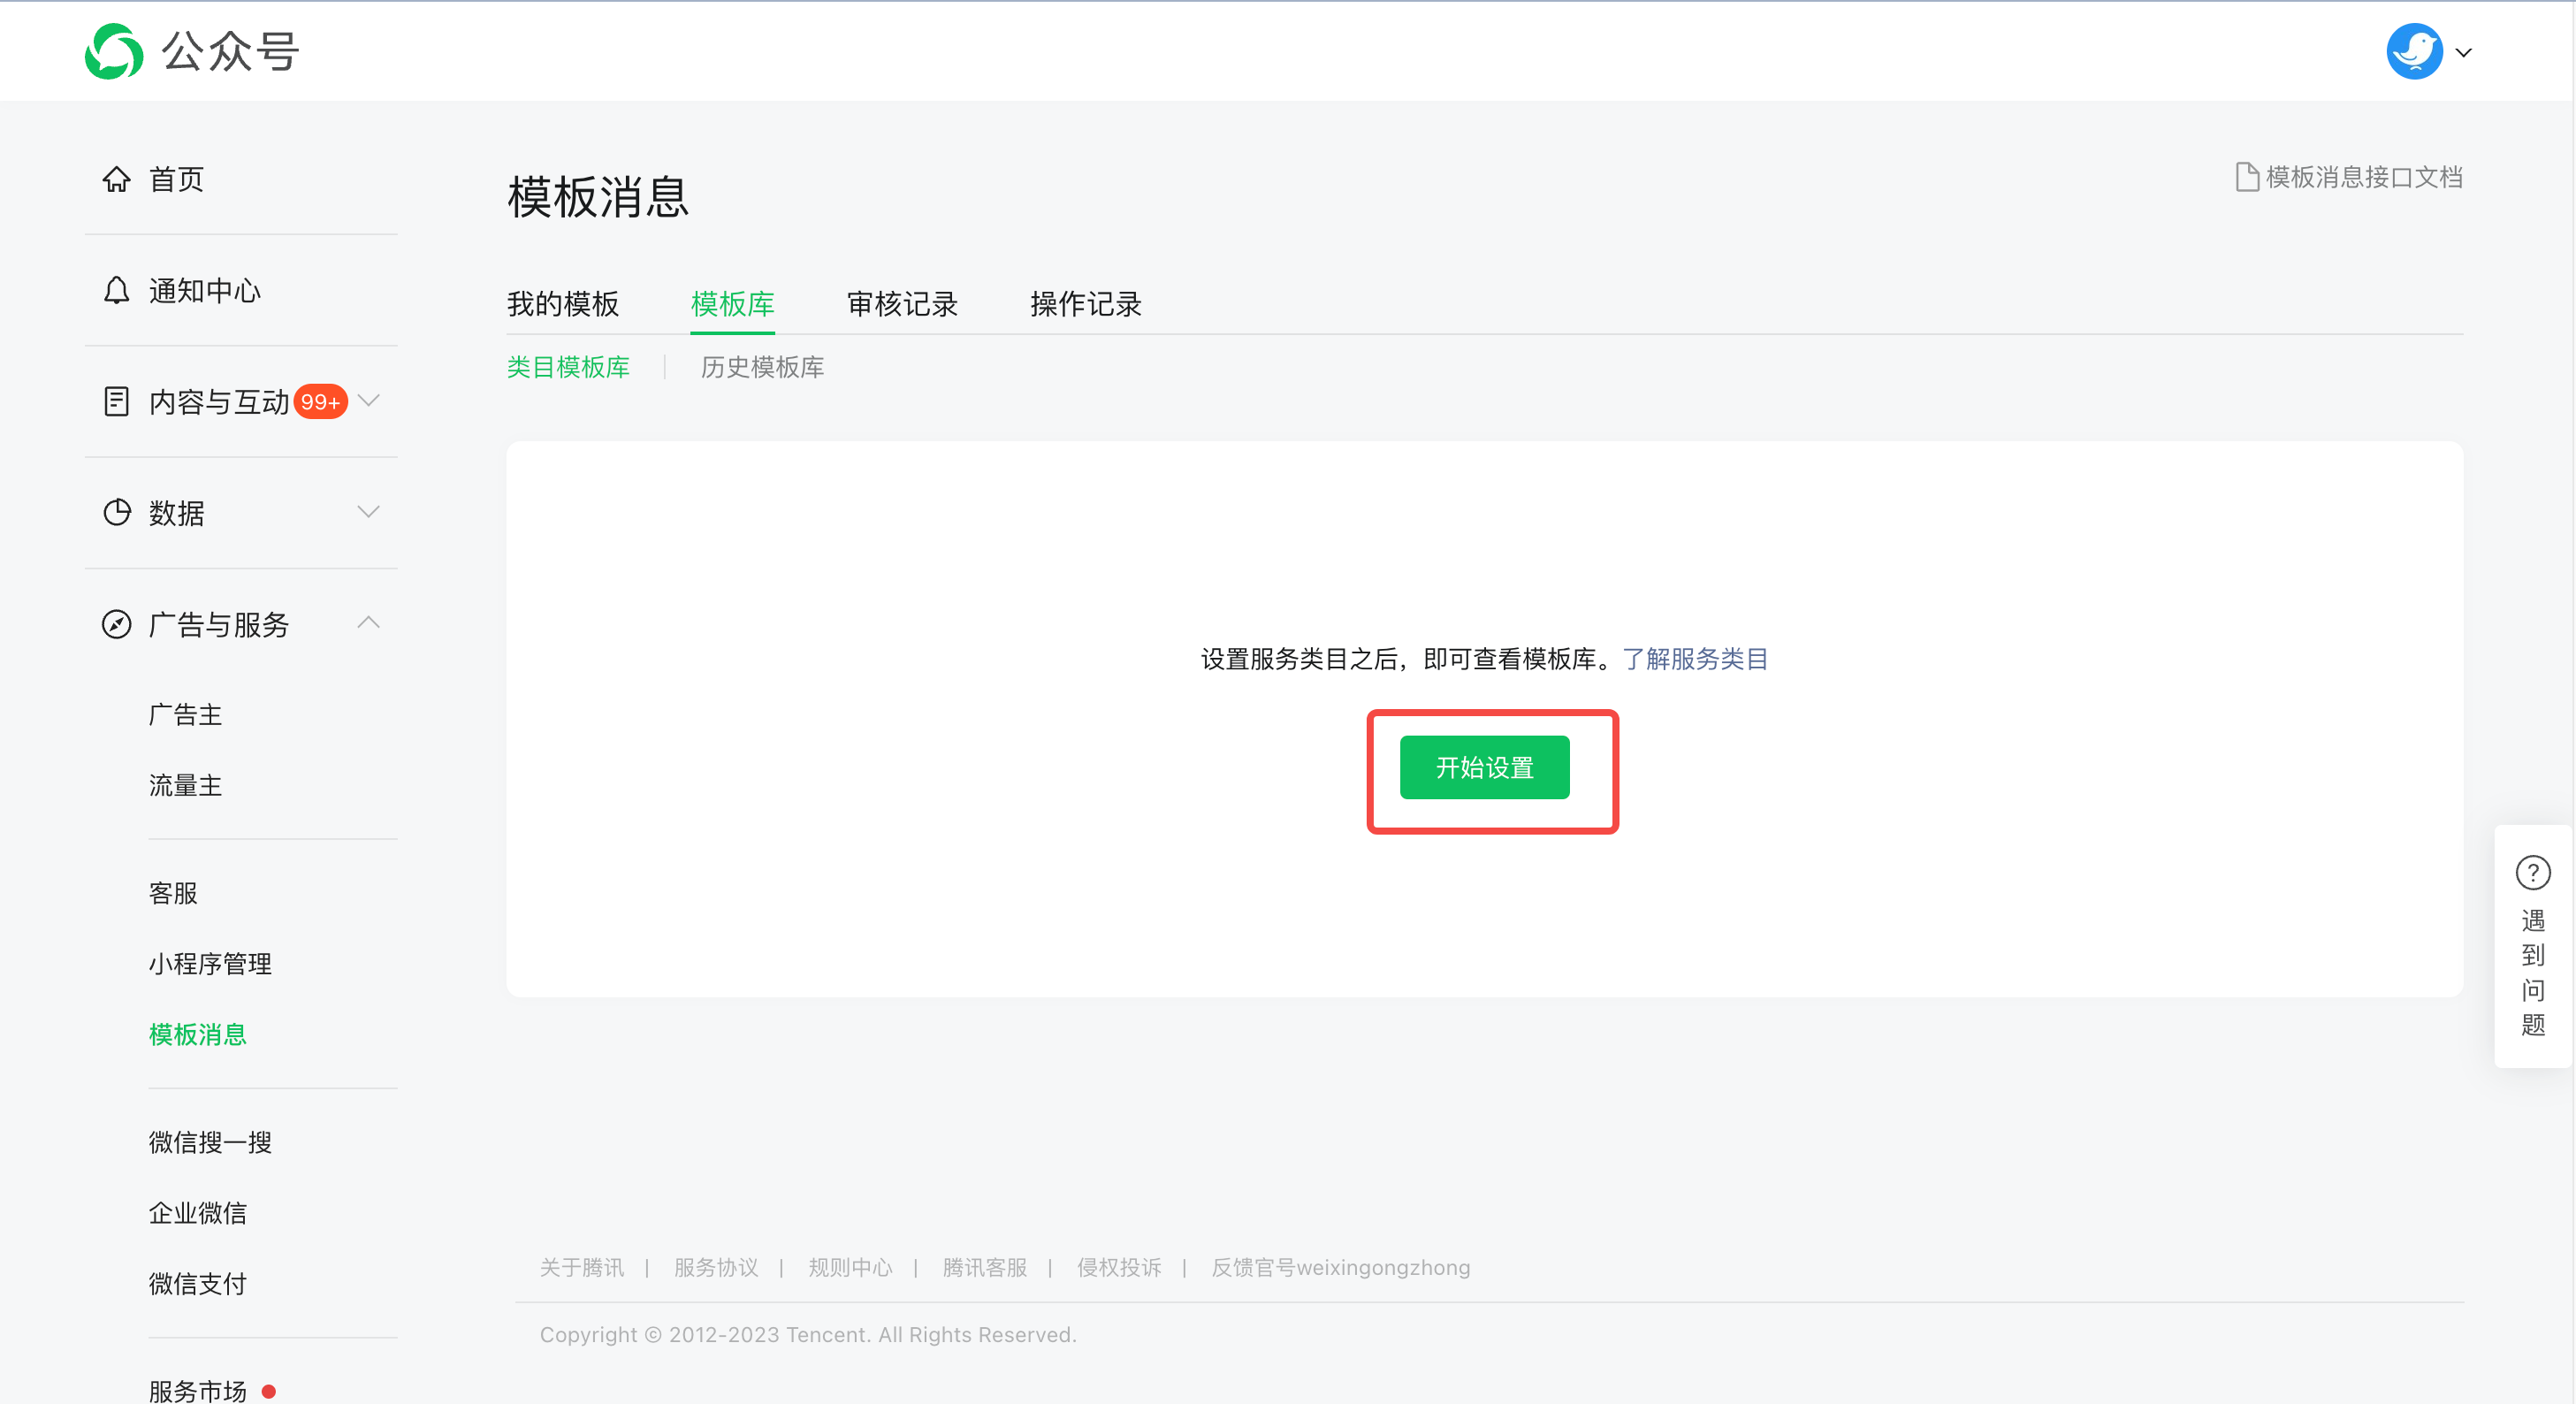Screen dimensions: 2576x1404
Task: Click the 公众号 logo
Action: coord(192,50)
